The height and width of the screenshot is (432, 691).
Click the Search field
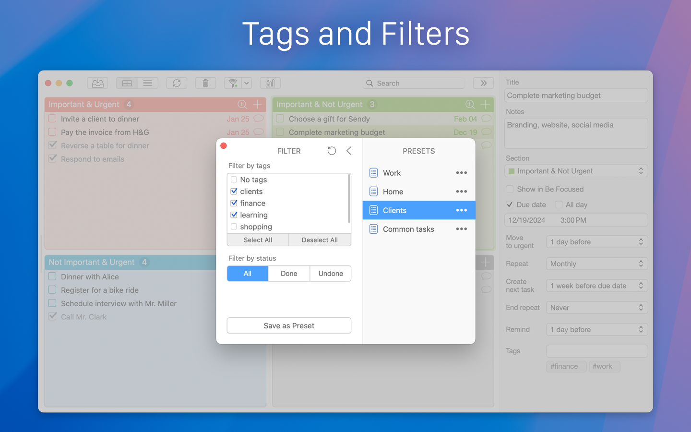click(414, 83)
